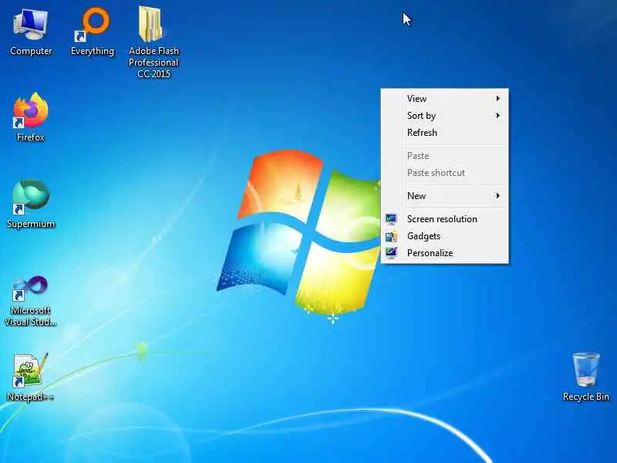This screenshot has height=463, width=617.
Task: Click the gadgets icon beside Gadgets
Action: (391, 236)
